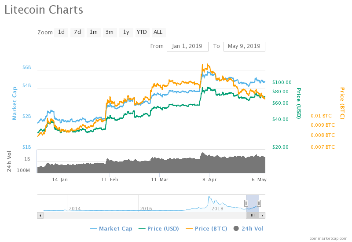The height and width of the screenshot is (242, 352).
Task: Set zoom range to 1y
Action: coord(126,32)
